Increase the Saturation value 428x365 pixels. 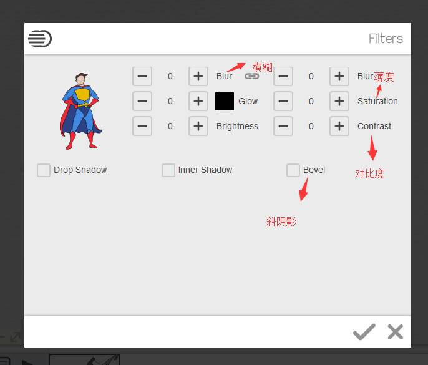(339, 101)
